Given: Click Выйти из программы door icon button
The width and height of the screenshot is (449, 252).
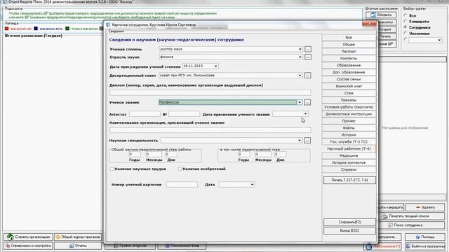Looking at the screenshot, I should (x=425, y=246).
